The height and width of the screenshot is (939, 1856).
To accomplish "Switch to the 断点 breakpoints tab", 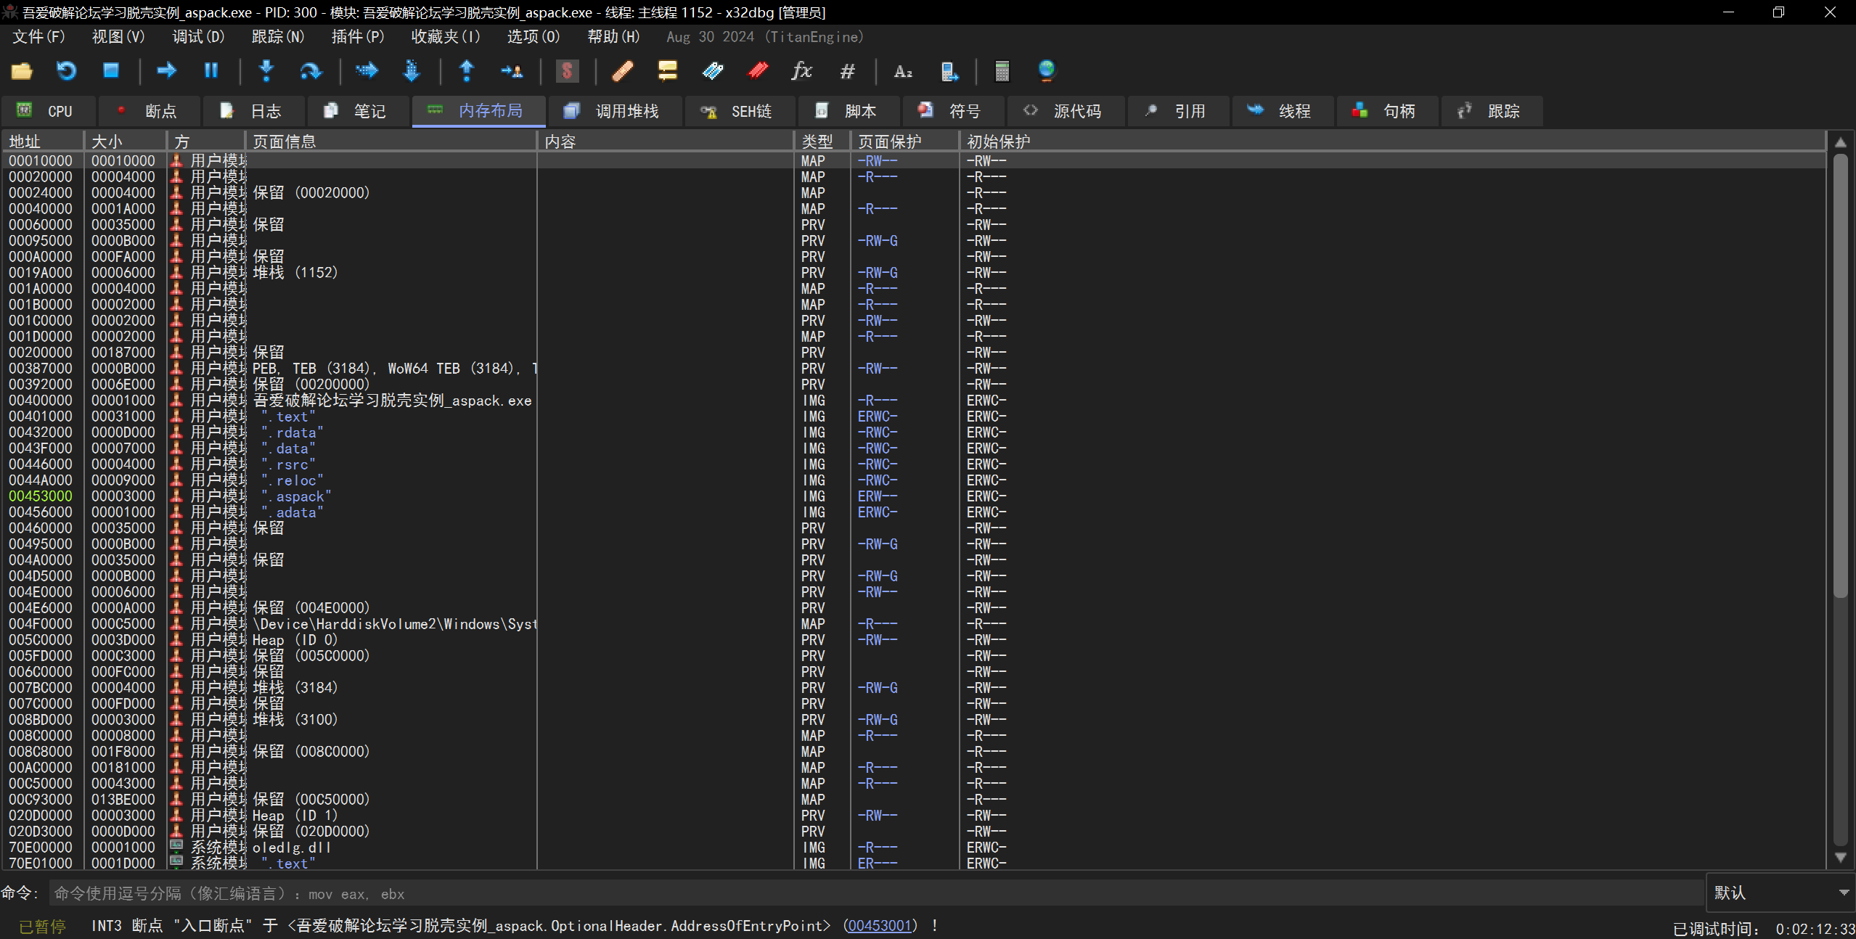I will [148, 111].
